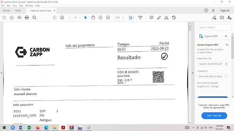This screenshot has width=234, height=131.
Task: Click the Free 7-Day Trial button
Action: click(x=214, y=116)
